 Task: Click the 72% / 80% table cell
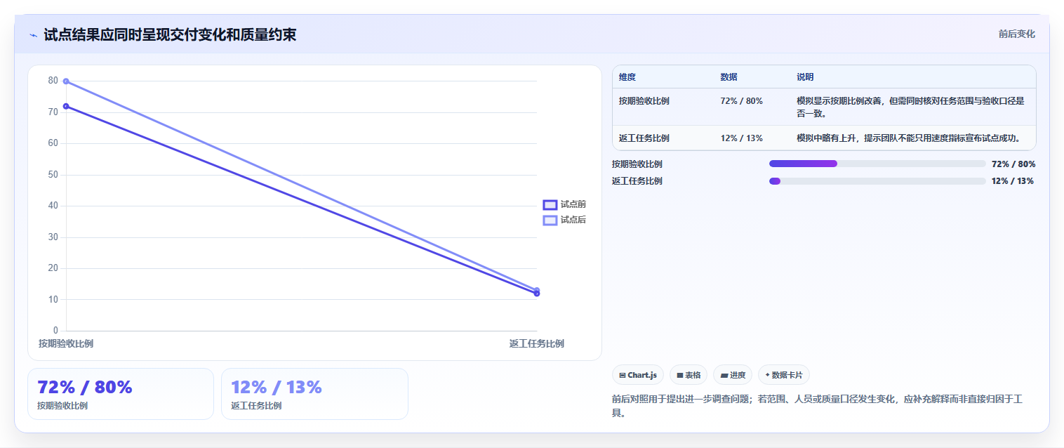(x=741, y=101)
